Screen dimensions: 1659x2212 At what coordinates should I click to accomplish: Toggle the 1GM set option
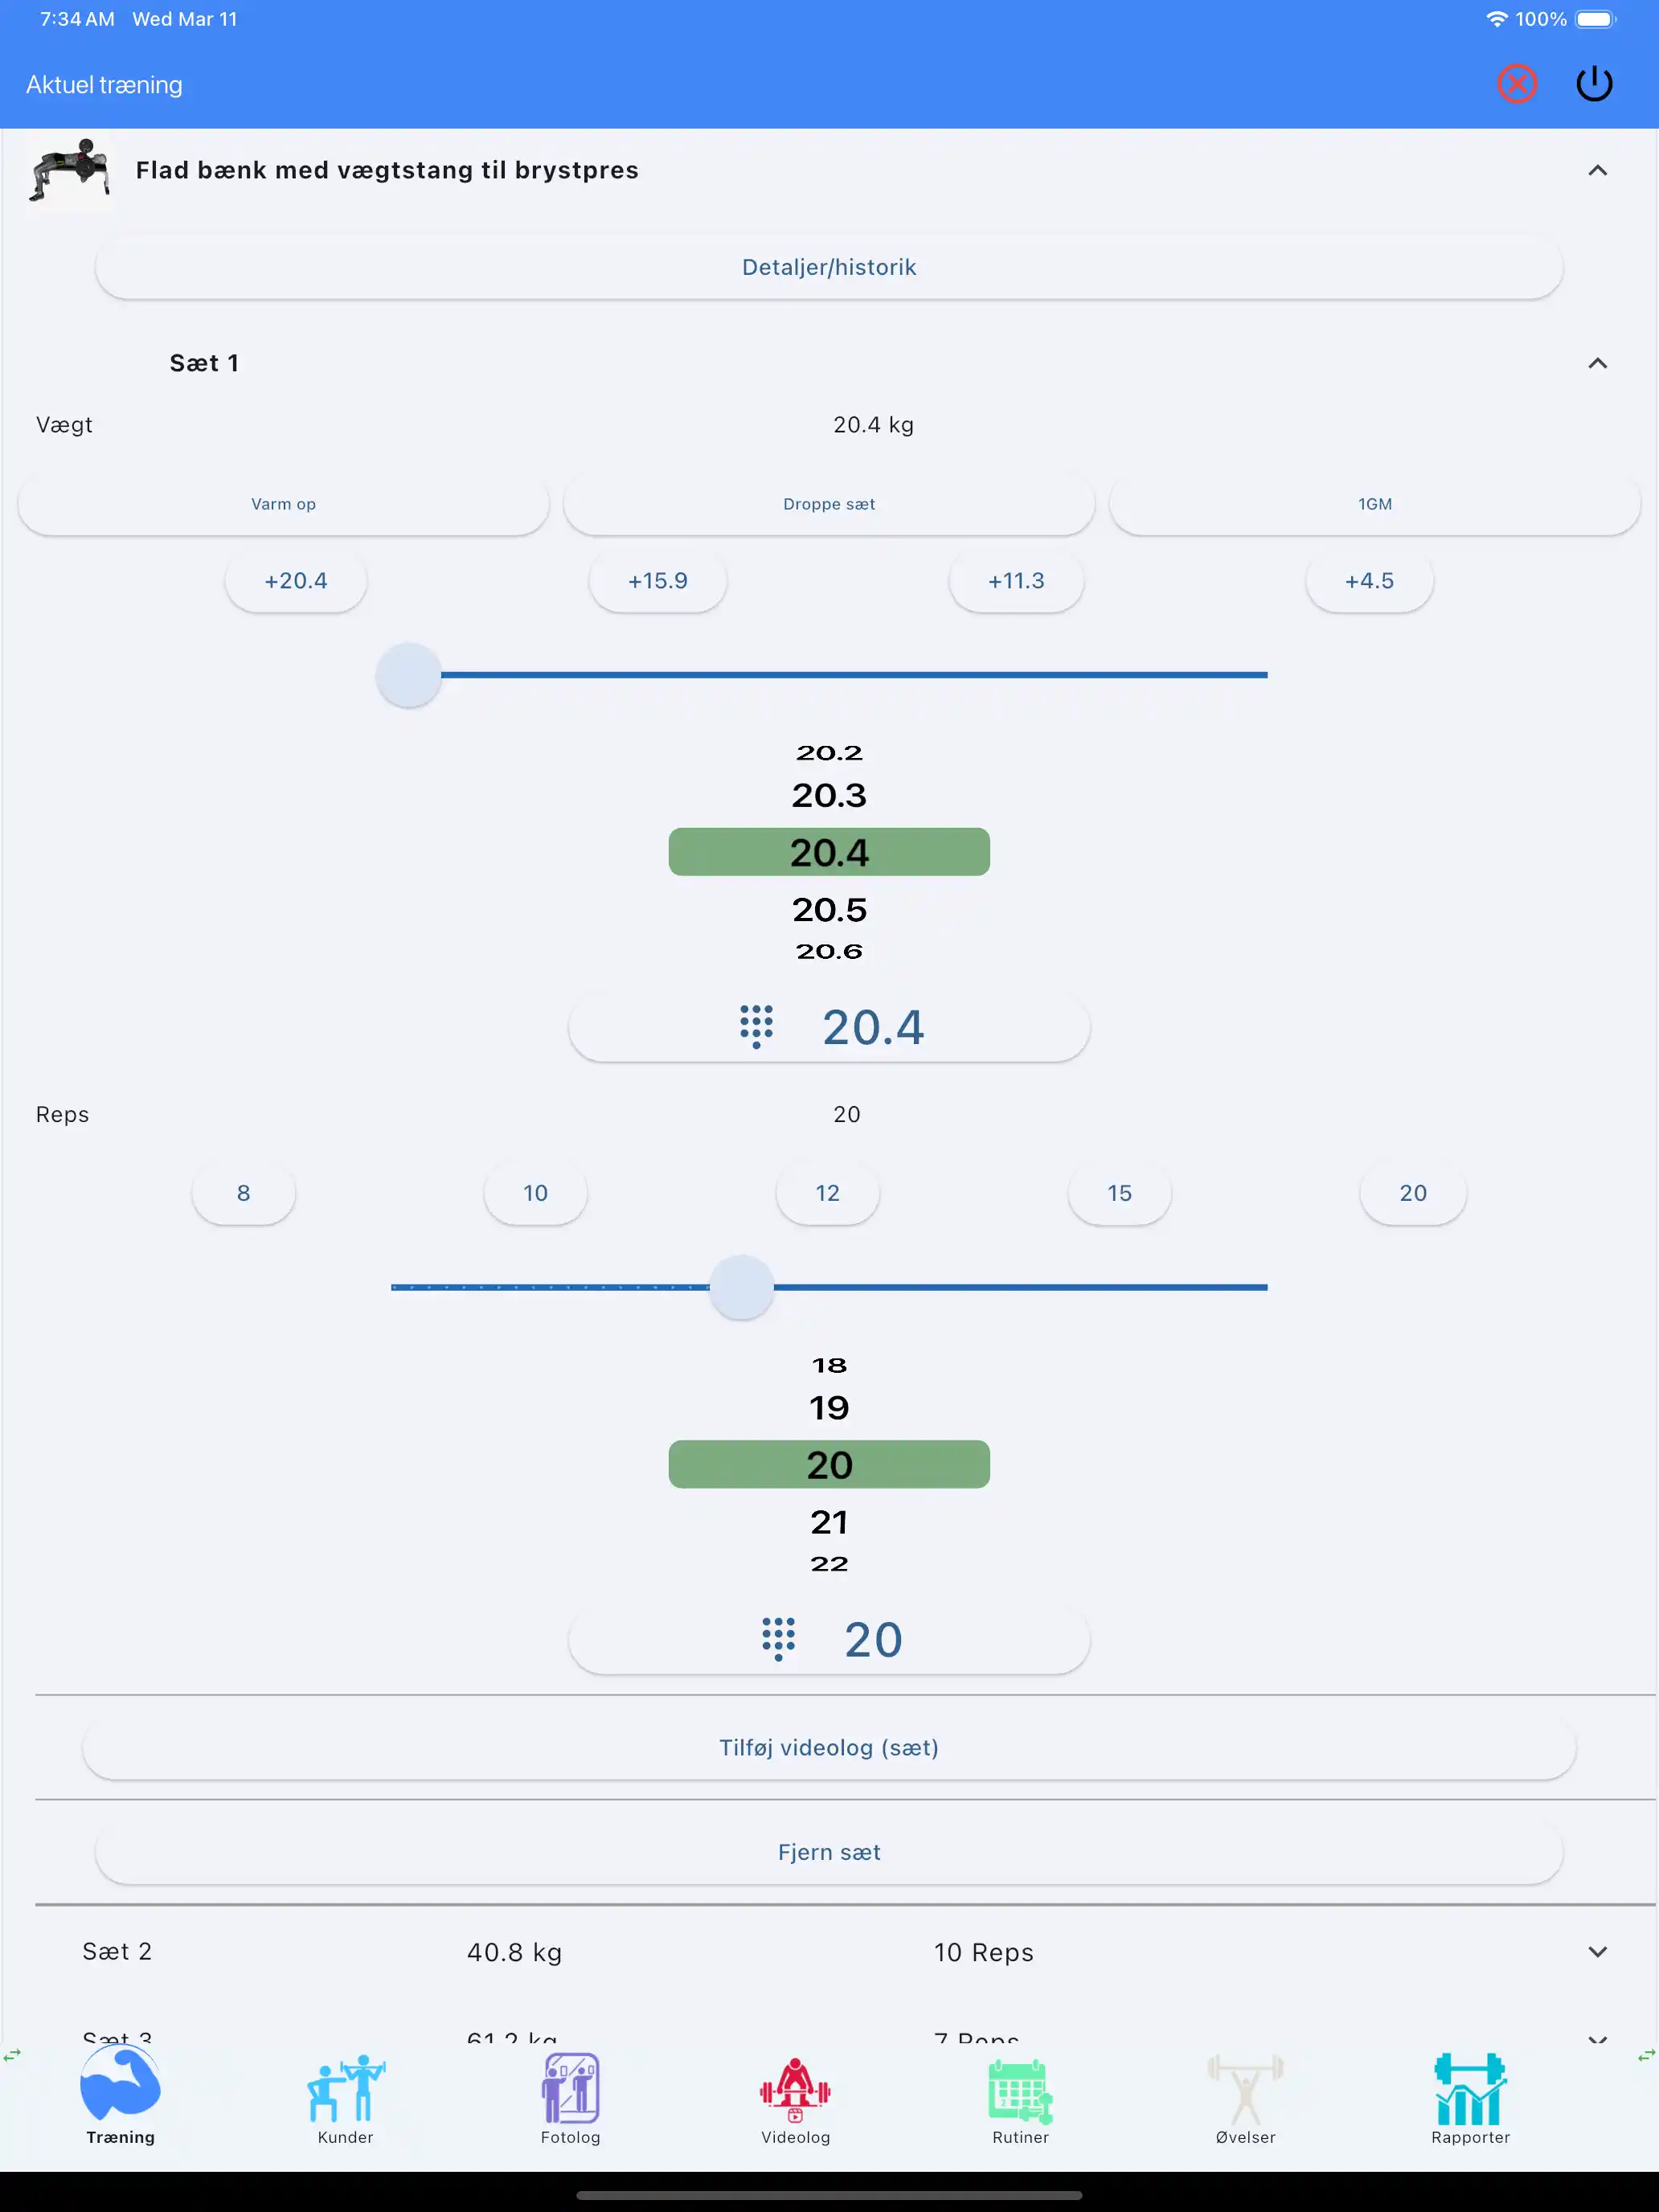1375,504
